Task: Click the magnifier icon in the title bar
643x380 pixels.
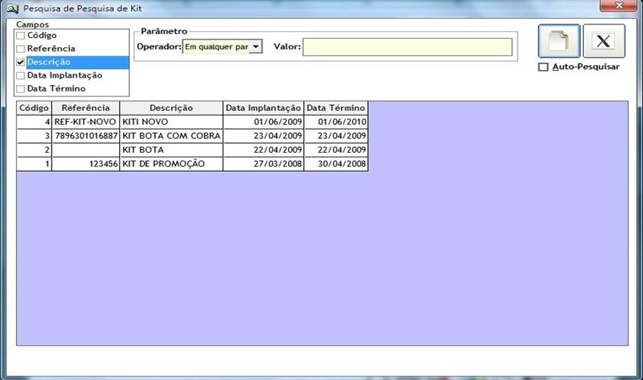Action: (x=13, y=8)
